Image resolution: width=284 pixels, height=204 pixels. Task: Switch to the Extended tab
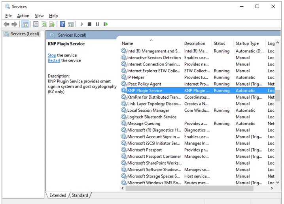pyautogui.click(x=58, y=195)
